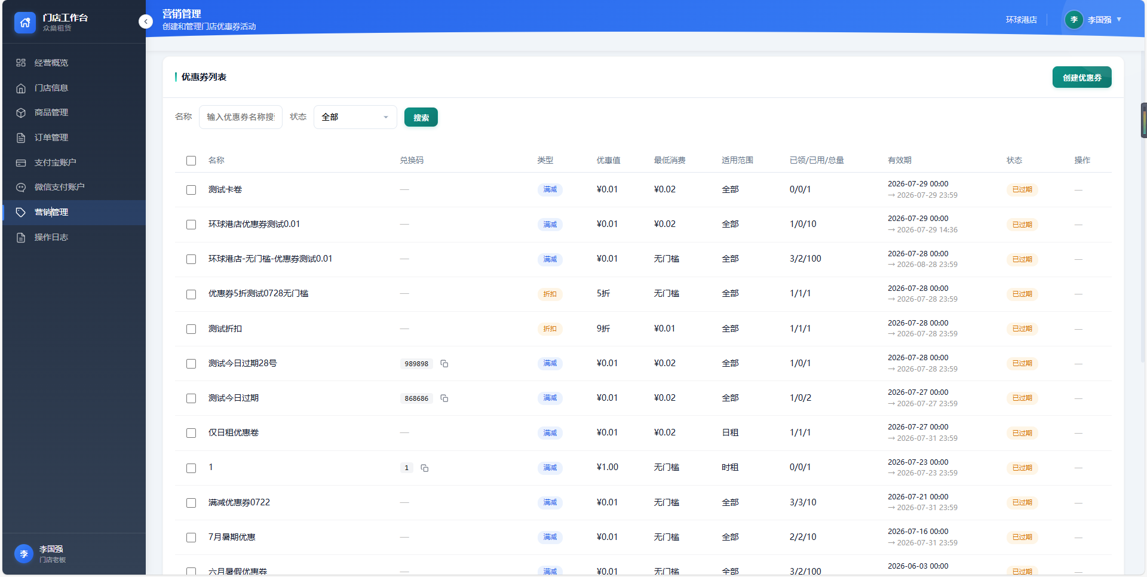The height and width of the screenshot is (577, 1147).
Task: Click the 支付宝账户 card icon
Action: tap(21, 162)
